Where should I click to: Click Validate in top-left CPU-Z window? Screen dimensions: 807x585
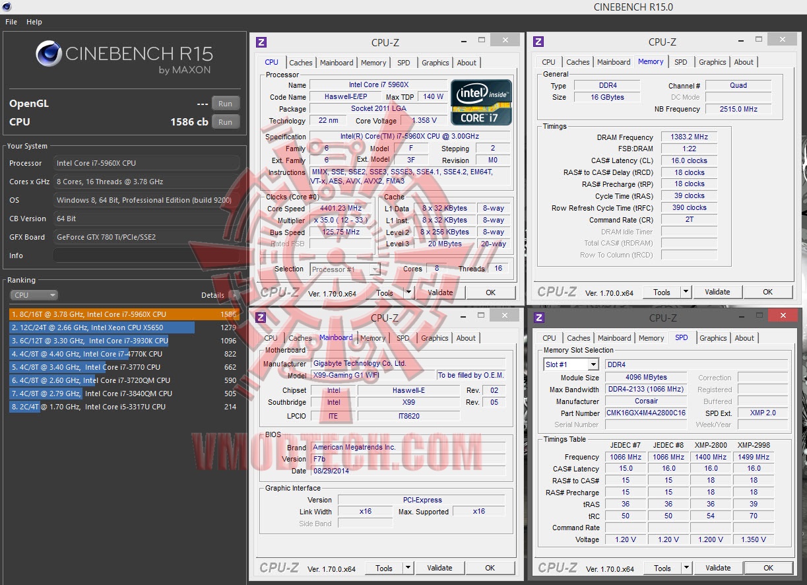click(440, 292)
